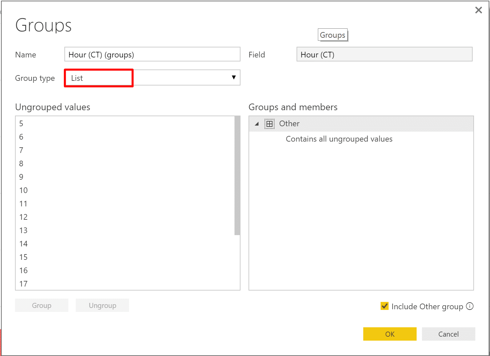
Task: Click the Group button
Action: point(42,305)
